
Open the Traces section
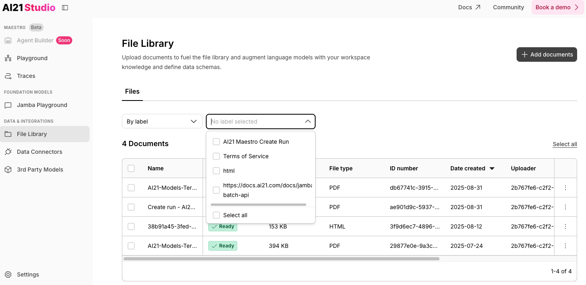pyautogui.click(x=25, y=76)
